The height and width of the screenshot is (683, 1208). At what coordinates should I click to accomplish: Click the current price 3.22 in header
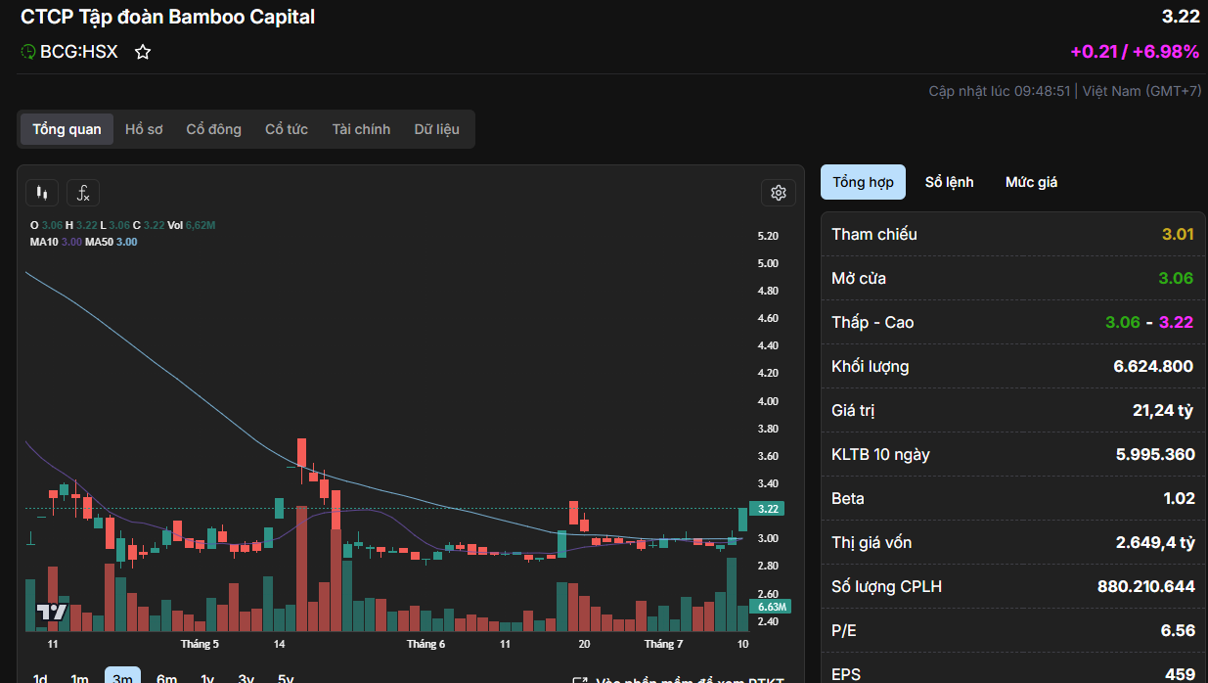tap(1181, 17)
